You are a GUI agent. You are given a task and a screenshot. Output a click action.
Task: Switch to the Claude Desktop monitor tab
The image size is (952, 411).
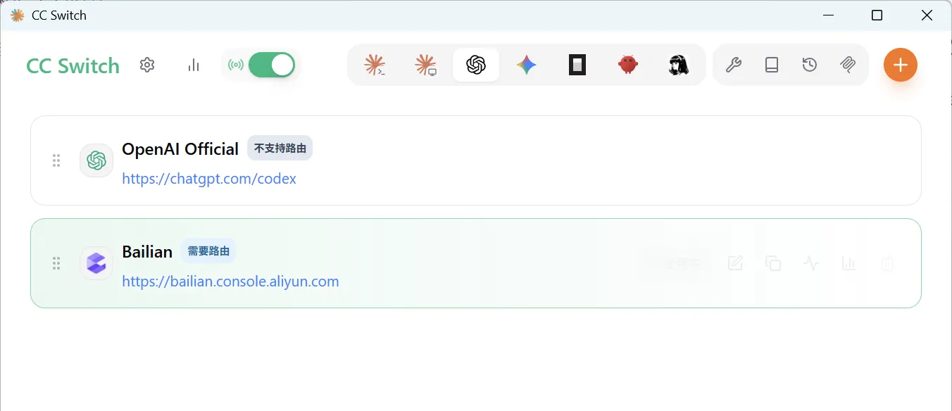[x=425, y=65]
